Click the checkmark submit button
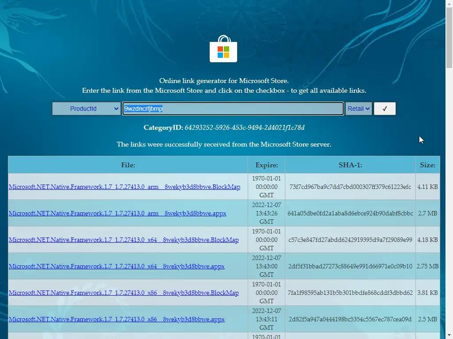453x339 pixels. click(x=385, y=109)
